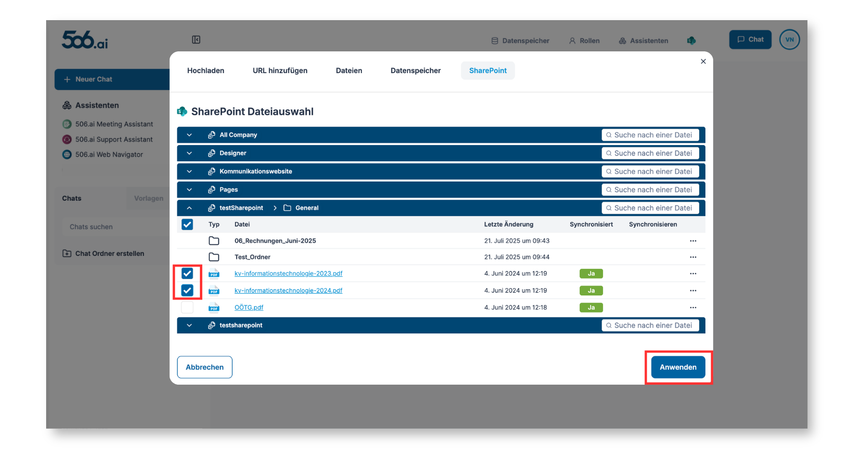
Task: Expand the lowercase testsharepoint site
Action: [189, 325]
